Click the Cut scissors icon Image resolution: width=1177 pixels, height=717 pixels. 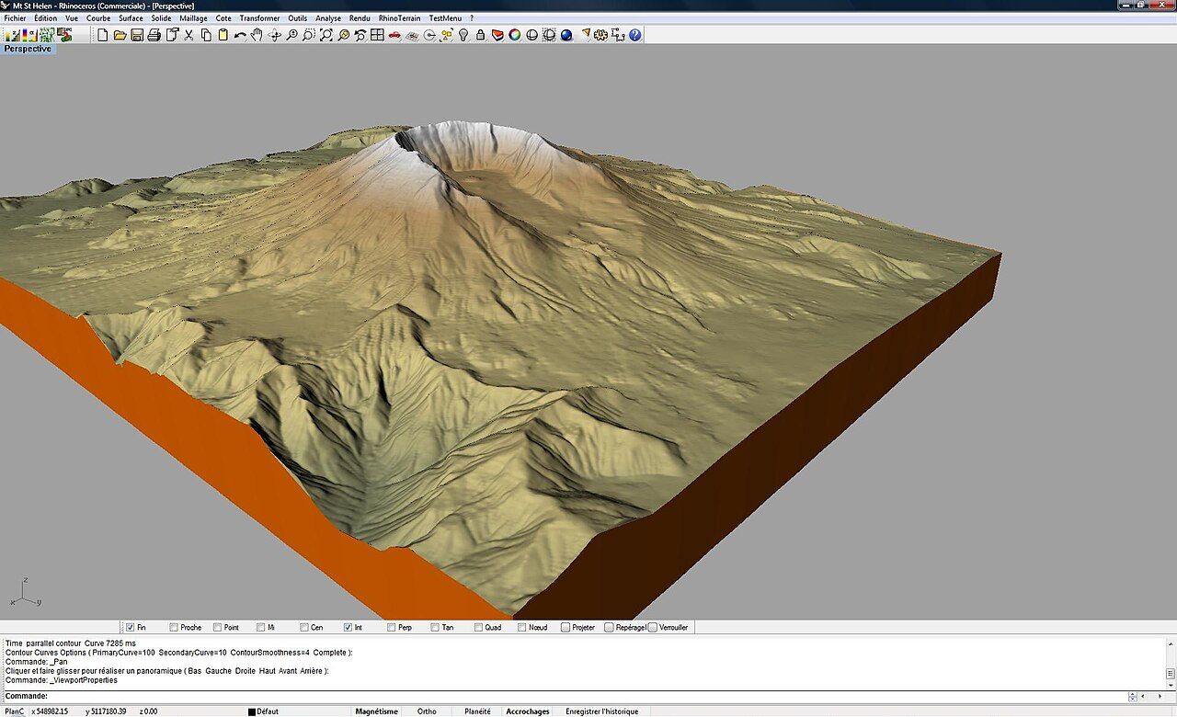click(x=189, y=35)
